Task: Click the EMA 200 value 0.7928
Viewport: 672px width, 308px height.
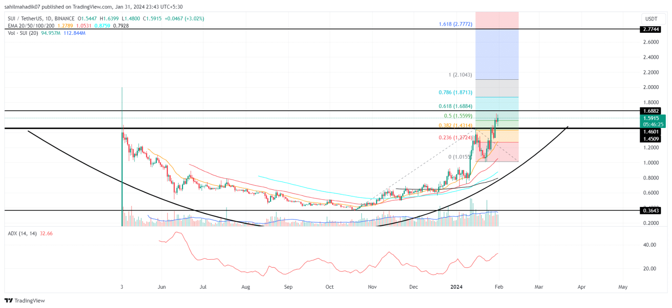Action: [x=121, y=26]
